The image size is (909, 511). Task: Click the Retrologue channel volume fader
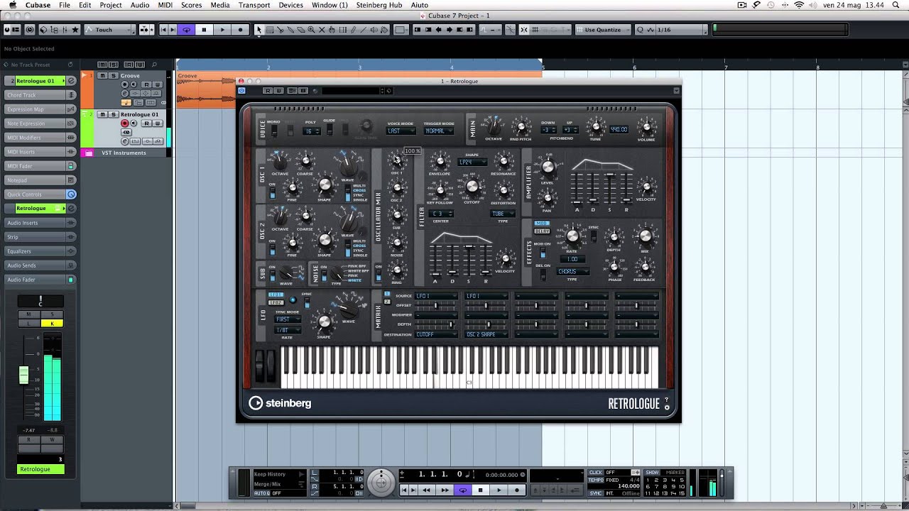point(23,375)
